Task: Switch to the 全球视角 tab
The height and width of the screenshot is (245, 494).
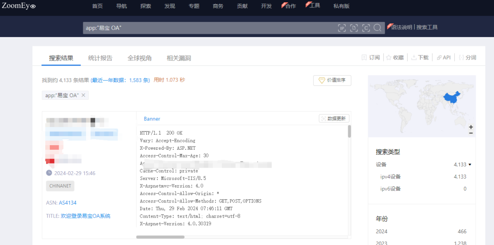Action: point(140,58)
